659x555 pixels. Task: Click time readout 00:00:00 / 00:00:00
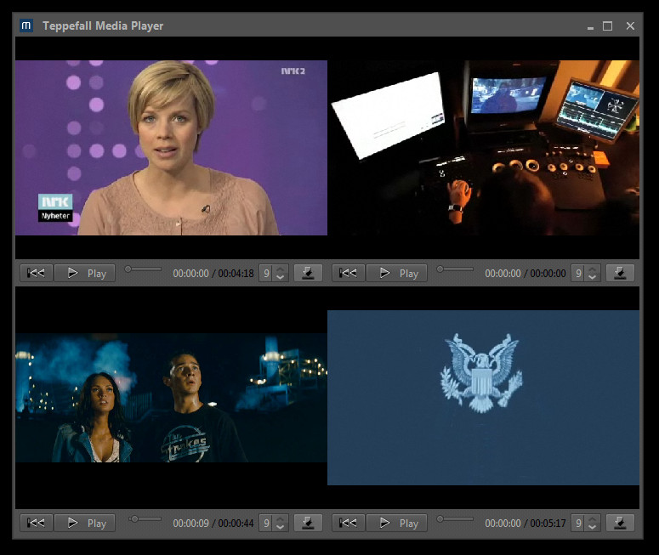[525, 274]
